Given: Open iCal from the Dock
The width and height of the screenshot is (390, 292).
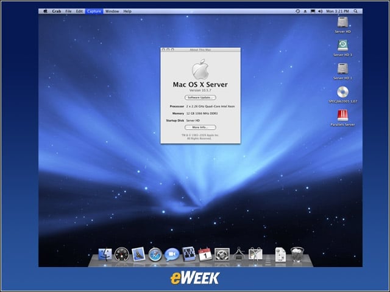Looking at the screenshot, I should point(205,254).
